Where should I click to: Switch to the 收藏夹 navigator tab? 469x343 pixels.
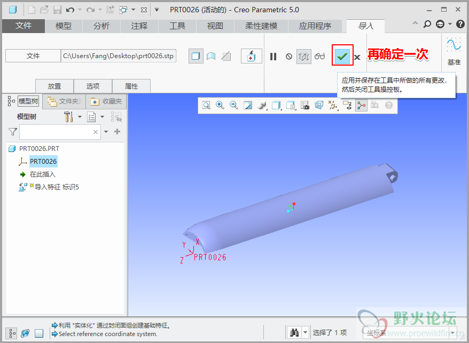106,101
